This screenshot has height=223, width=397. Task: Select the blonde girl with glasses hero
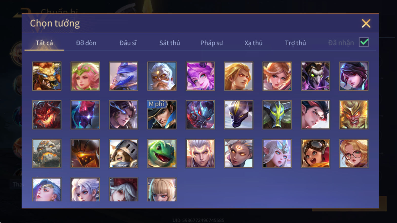354,153
